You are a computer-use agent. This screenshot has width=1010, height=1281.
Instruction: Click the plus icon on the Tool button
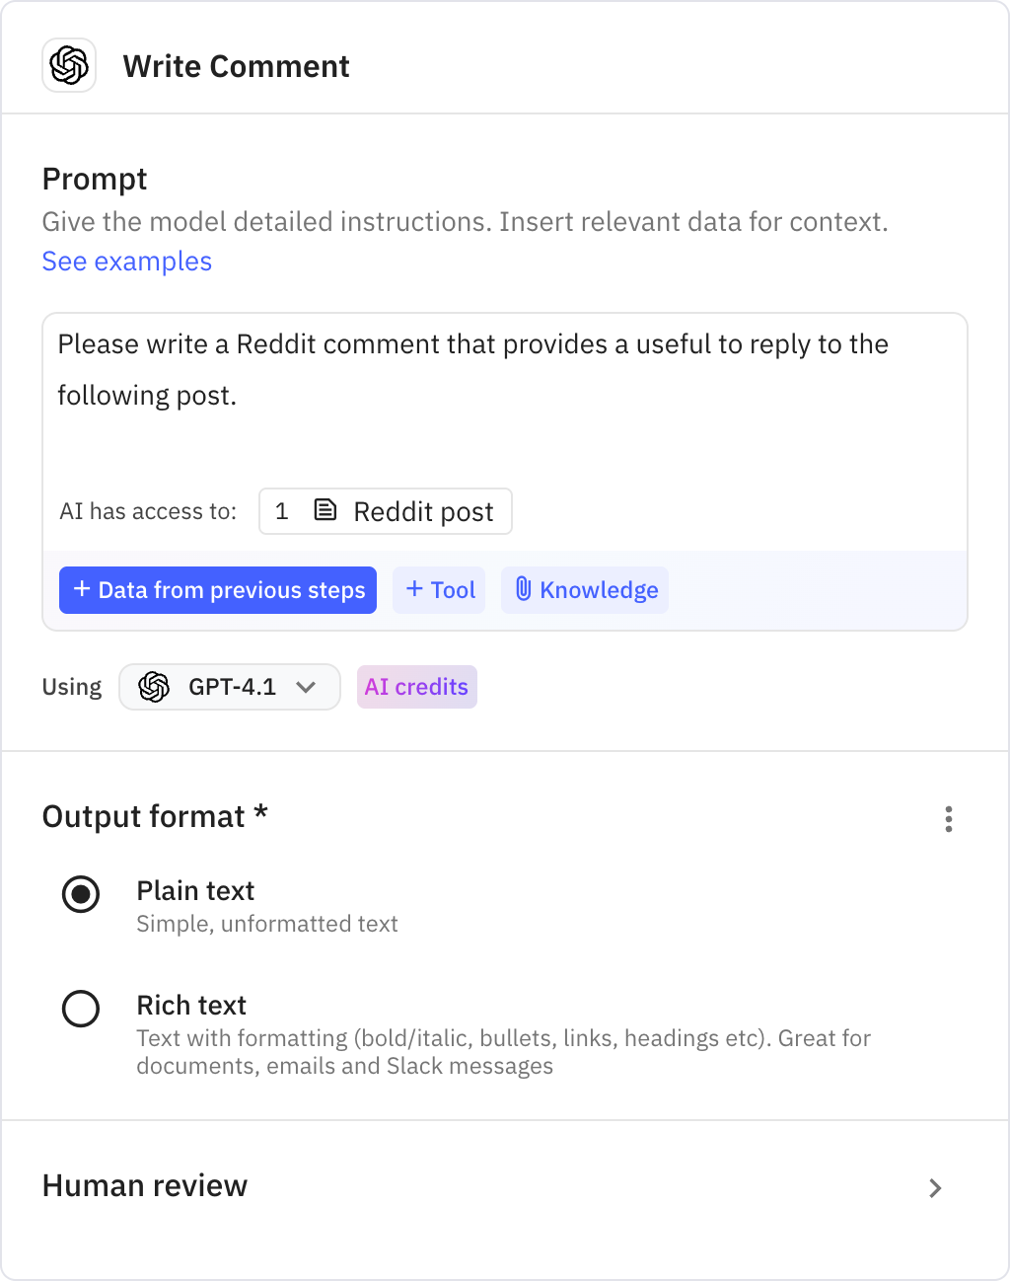click(x=414, y=589)
